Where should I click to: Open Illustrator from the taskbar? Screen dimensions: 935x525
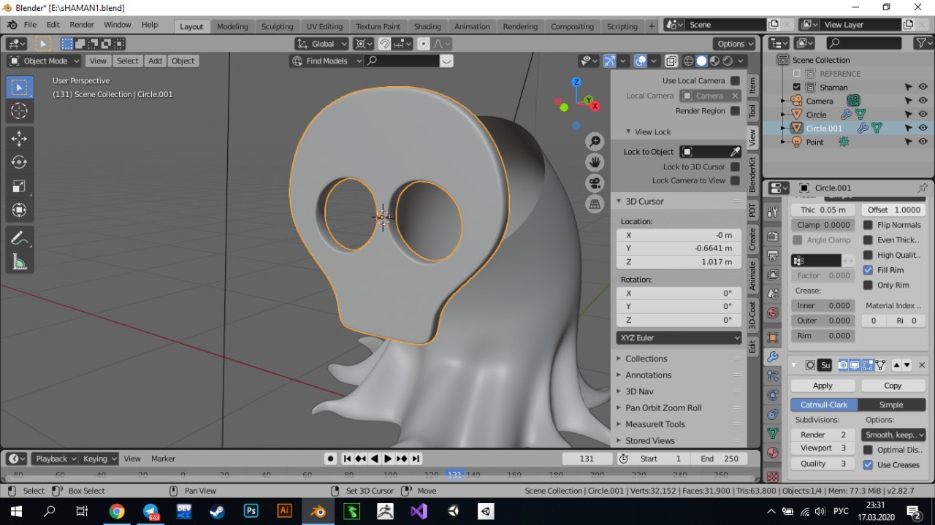pos(284,511)
